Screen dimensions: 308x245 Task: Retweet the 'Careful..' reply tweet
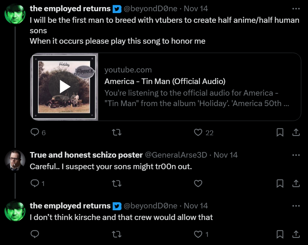coord(117,183)
